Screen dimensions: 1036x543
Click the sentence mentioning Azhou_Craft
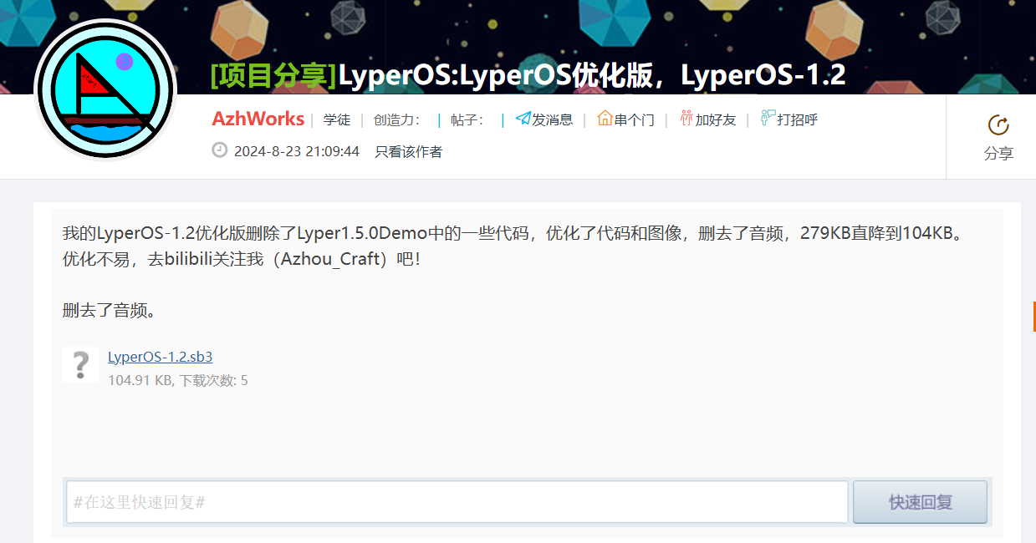click(241, 259)
